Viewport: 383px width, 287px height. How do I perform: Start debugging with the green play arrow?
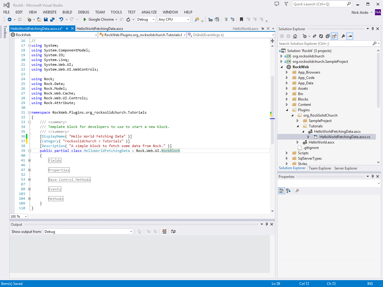tap(85, 19)
